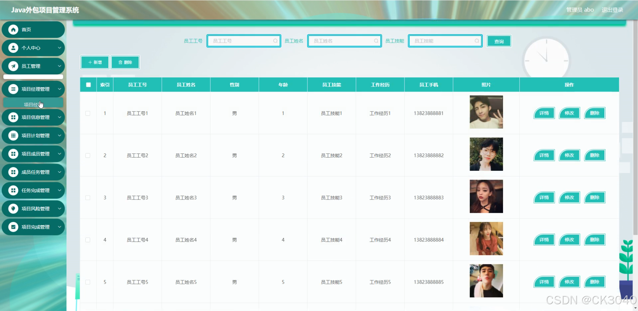Expand the 项目计划管理 chevron
This screenshot has height=311, width=638.
point(59,136)
